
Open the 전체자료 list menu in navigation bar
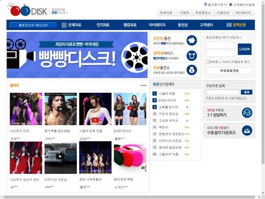[72, 25]
